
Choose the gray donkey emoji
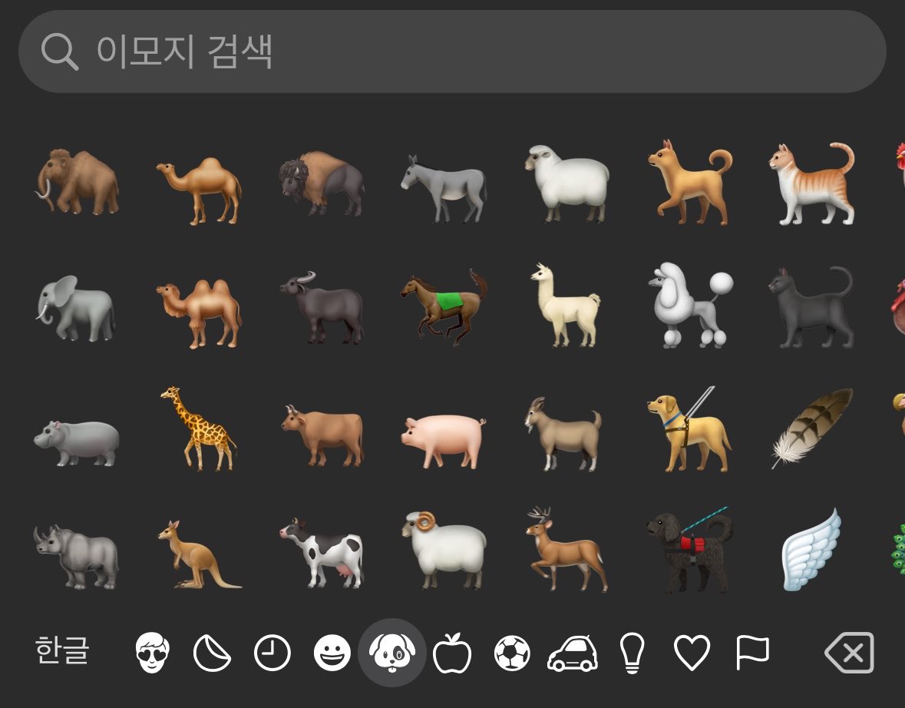(443, 189)
